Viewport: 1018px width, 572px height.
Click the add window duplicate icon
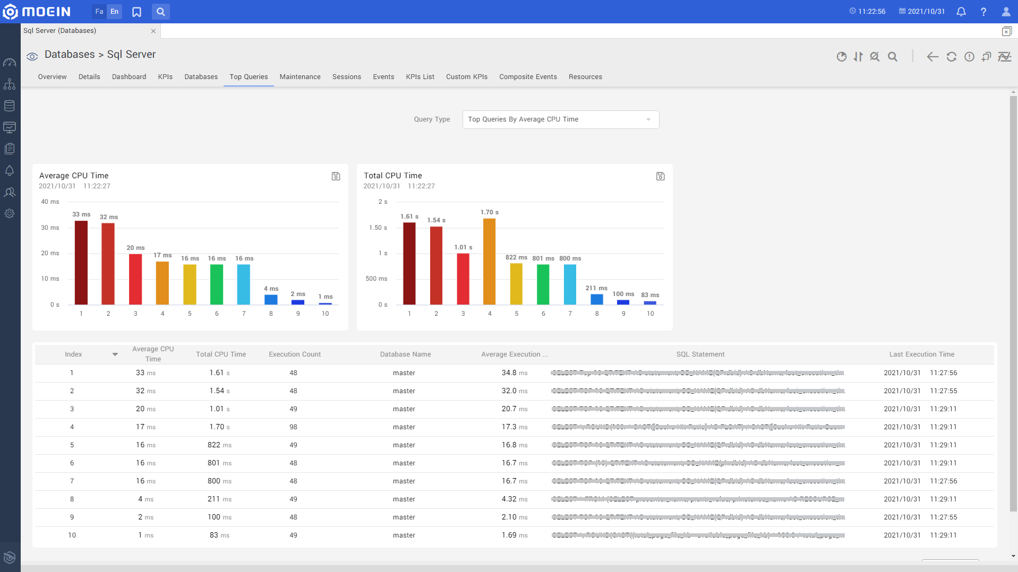coord(987,57)
